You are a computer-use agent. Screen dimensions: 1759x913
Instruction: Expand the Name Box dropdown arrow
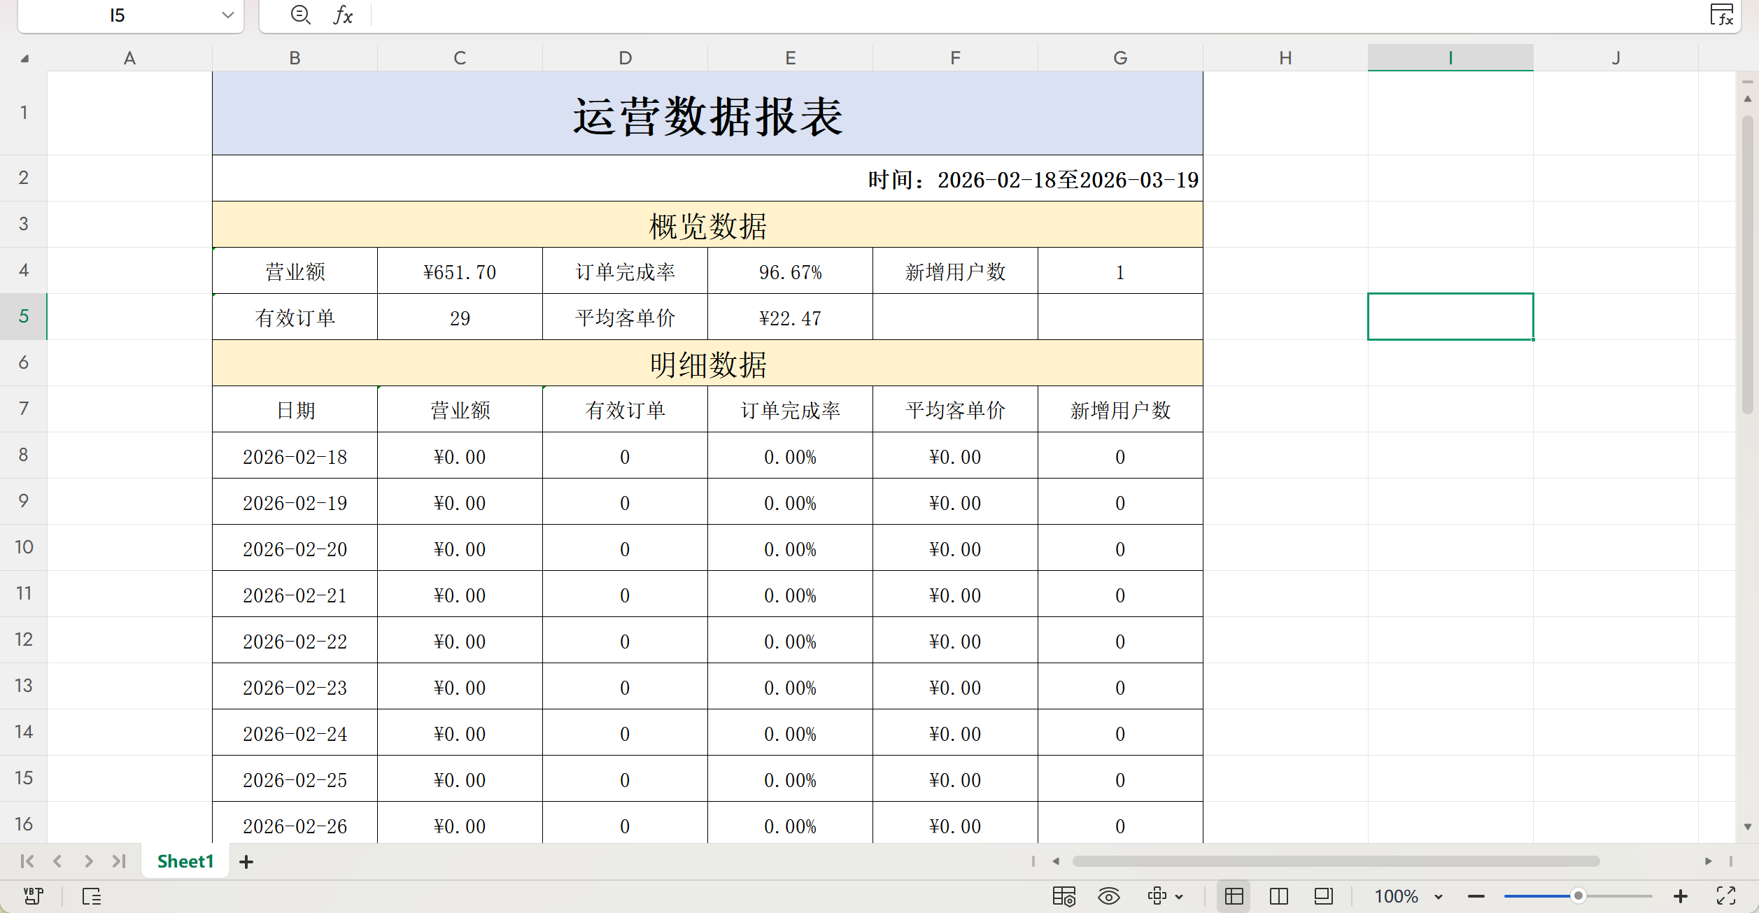227,15
